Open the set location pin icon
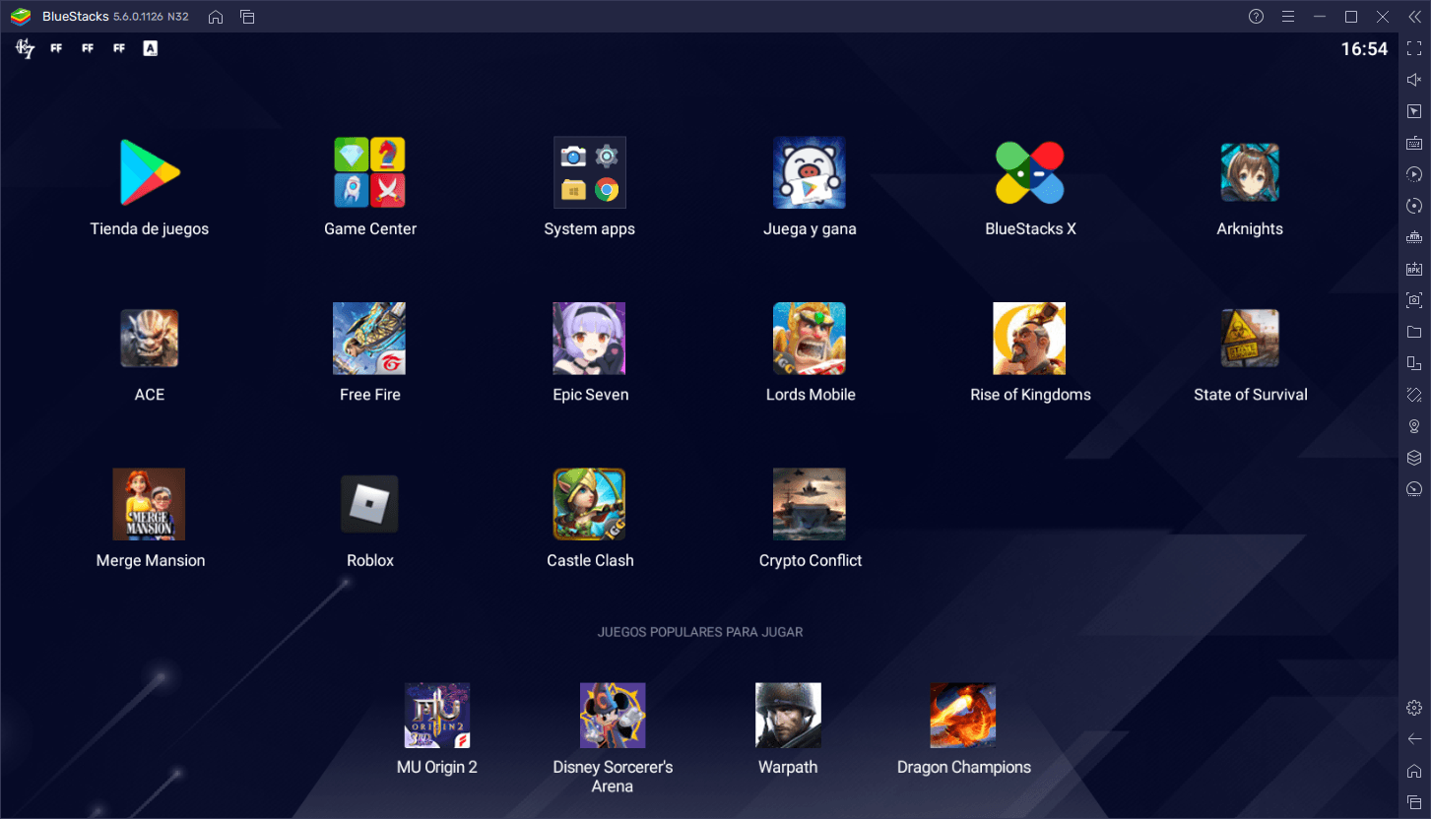Viewport: 1431px width, 819px height. click(1414, 426)
